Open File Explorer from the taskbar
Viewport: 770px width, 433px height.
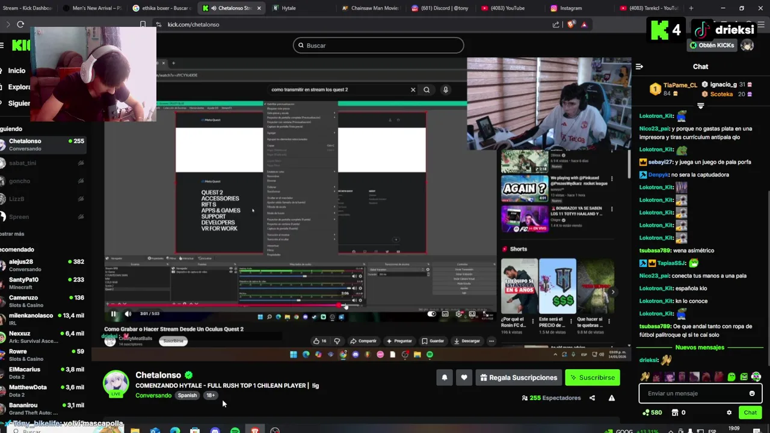135,431
